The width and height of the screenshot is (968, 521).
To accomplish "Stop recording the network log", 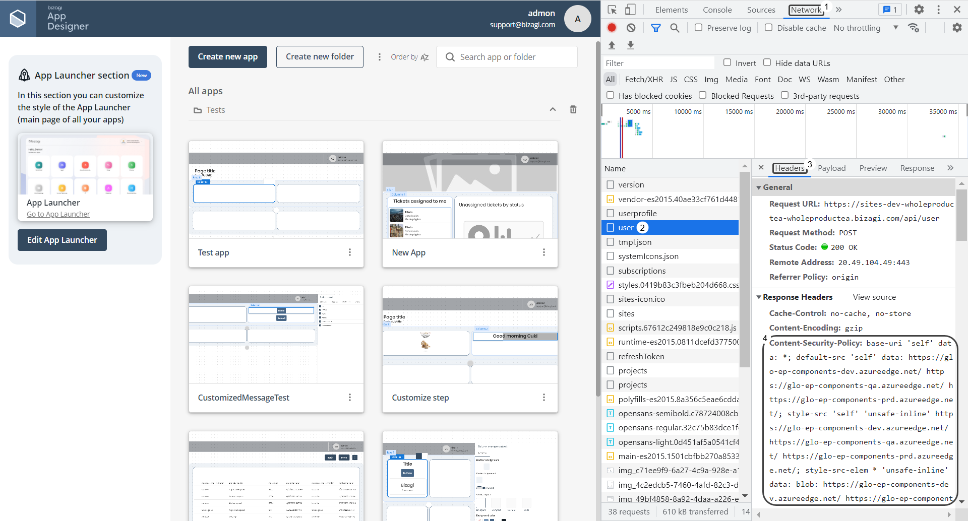I will pyautogui.click(x=612, y=28).
